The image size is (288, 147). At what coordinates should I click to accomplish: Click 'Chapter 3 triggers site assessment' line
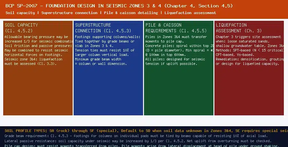[248, 37]
